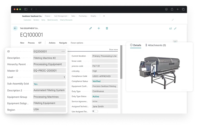The height and width of the screenshot is (127, 198).
Task: Click the expand arrow in the navigation bar
Action: [x=173, y=20]
